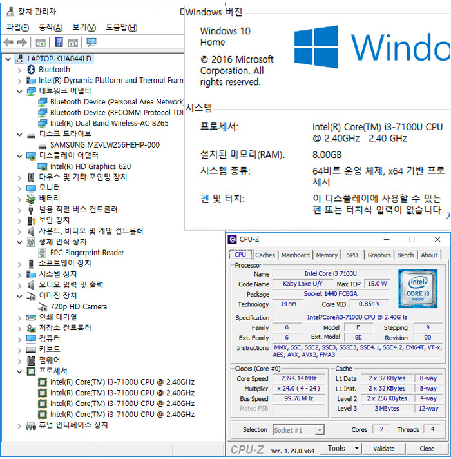Collapse the 프로세서 category
The image size is (451, 459).
[19, 371]
